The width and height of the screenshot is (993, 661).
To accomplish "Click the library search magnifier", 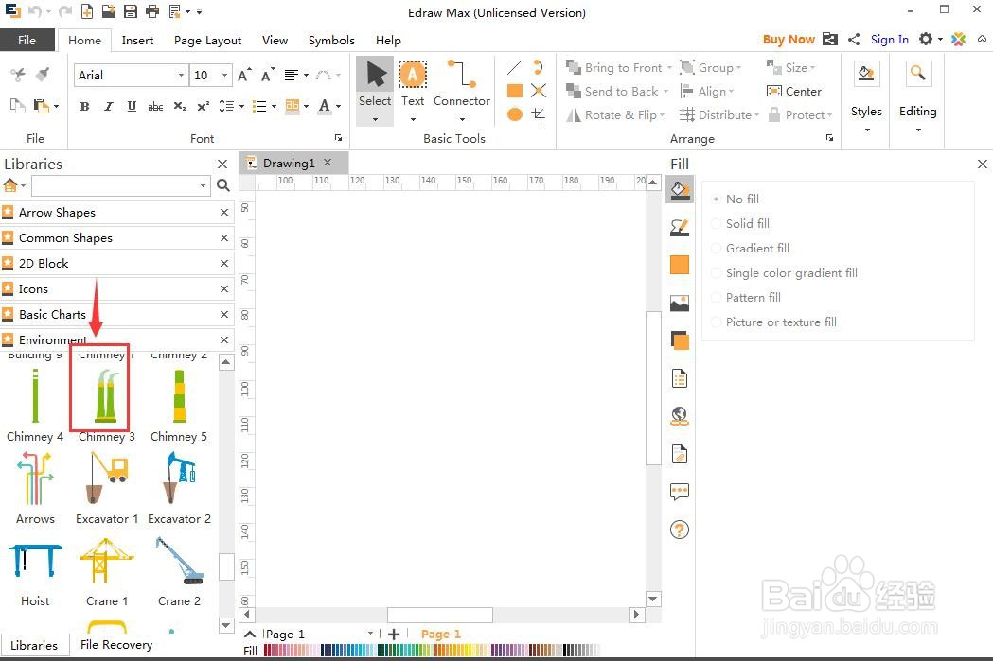I will pos(222,185).
